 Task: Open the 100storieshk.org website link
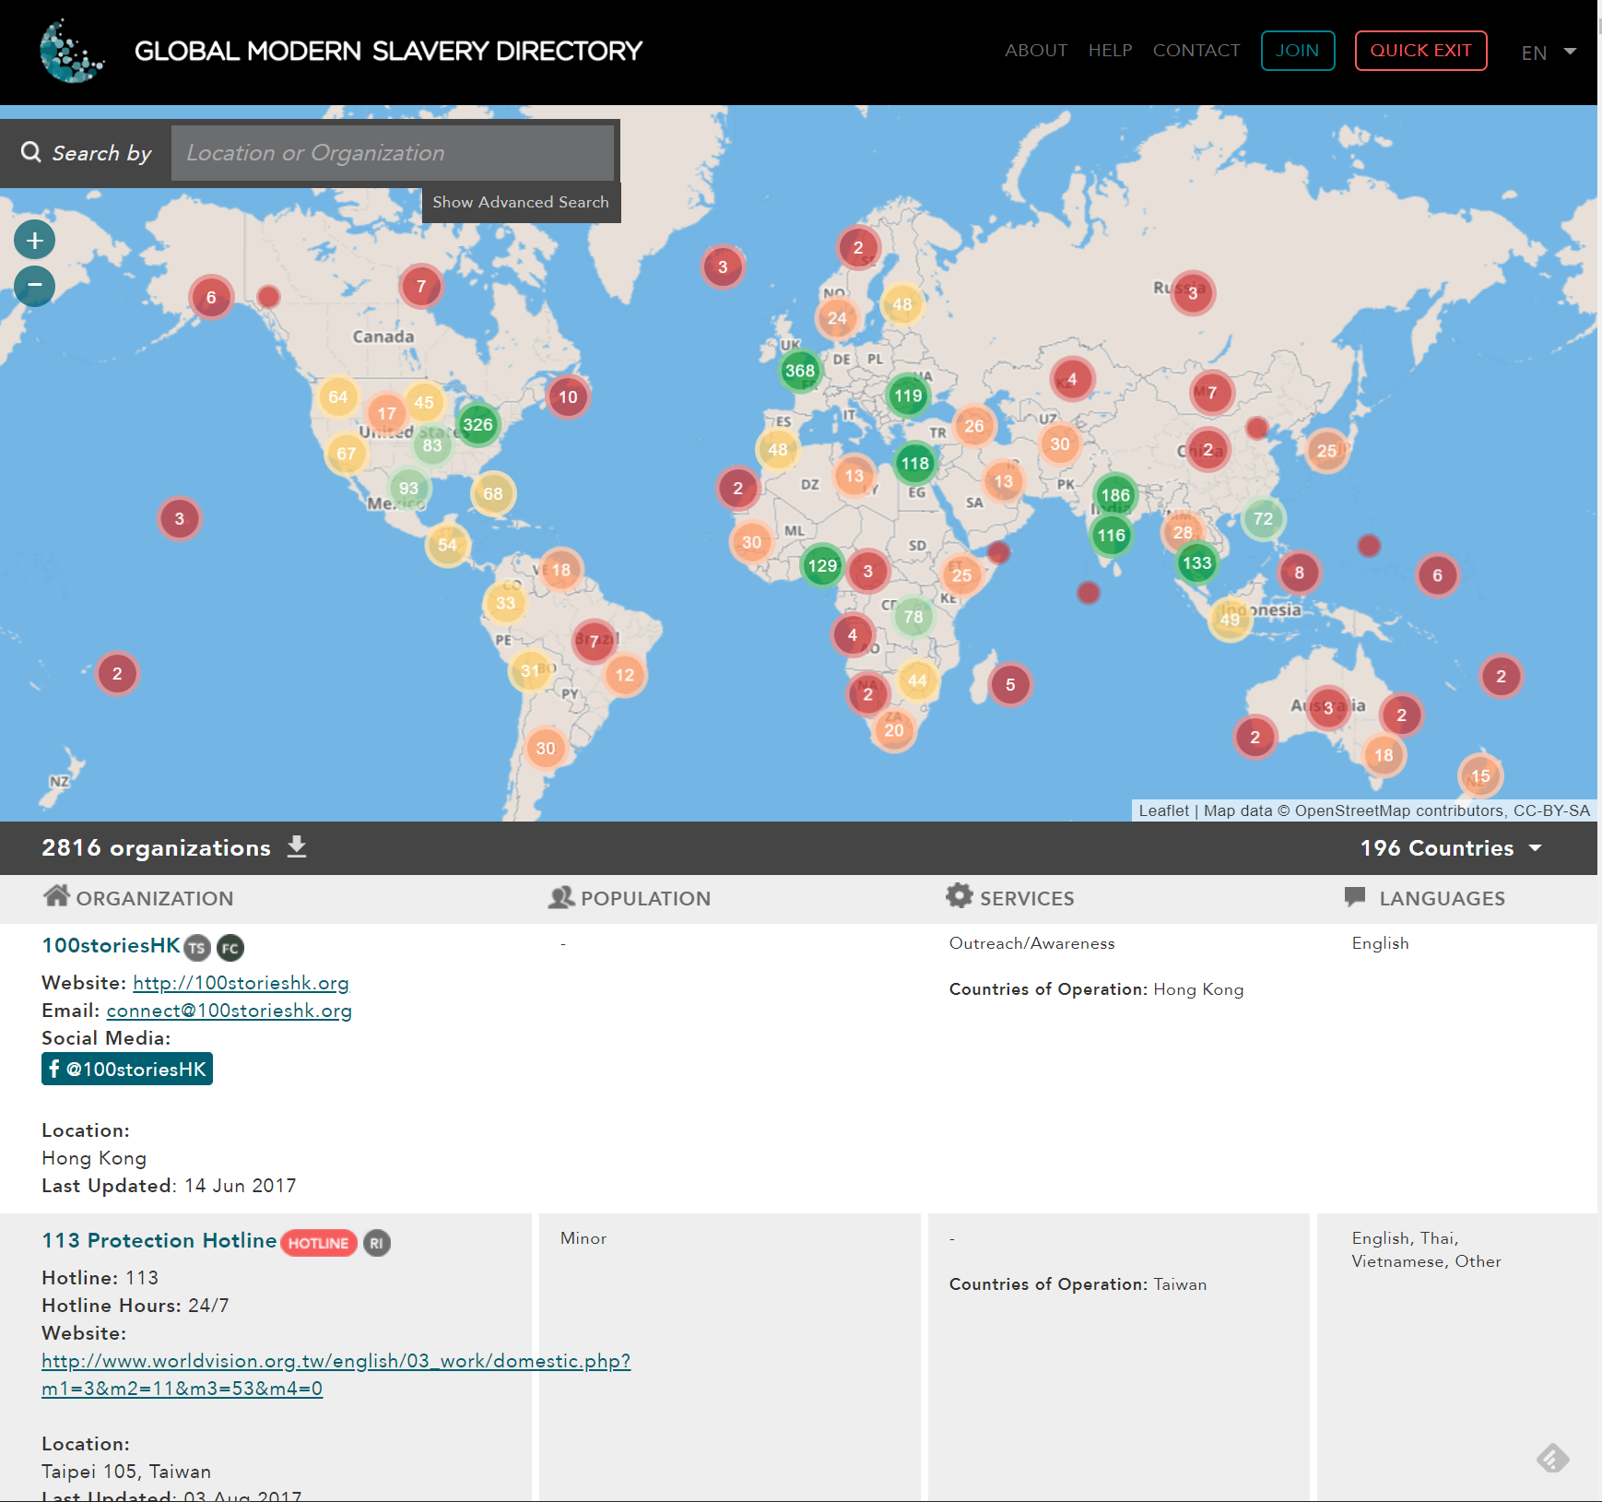click(x=241, y=983)
